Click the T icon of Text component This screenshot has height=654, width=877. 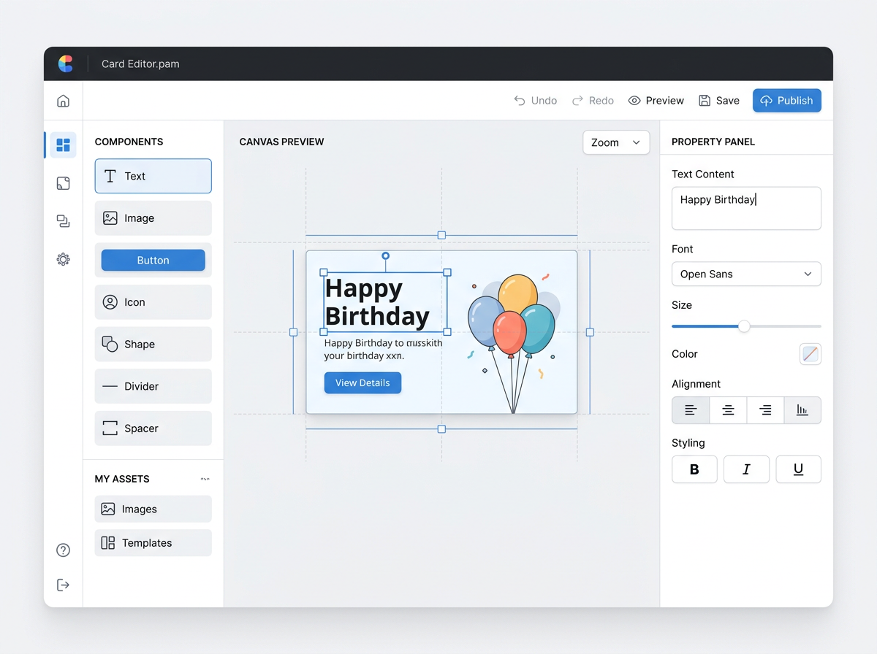coord(110,176)
